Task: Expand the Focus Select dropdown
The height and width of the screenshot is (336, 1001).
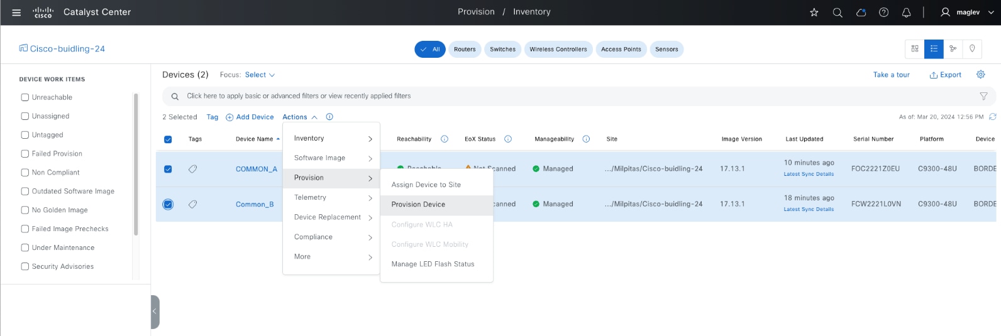Action: click(260, 75)
